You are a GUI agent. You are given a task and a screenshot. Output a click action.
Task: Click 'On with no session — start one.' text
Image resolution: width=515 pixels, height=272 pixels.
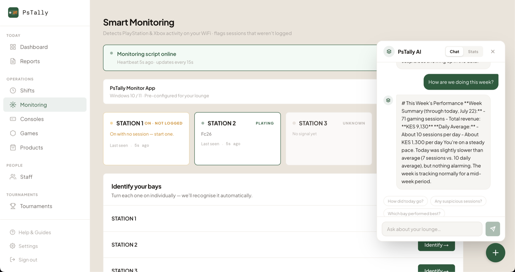[142, 134]
